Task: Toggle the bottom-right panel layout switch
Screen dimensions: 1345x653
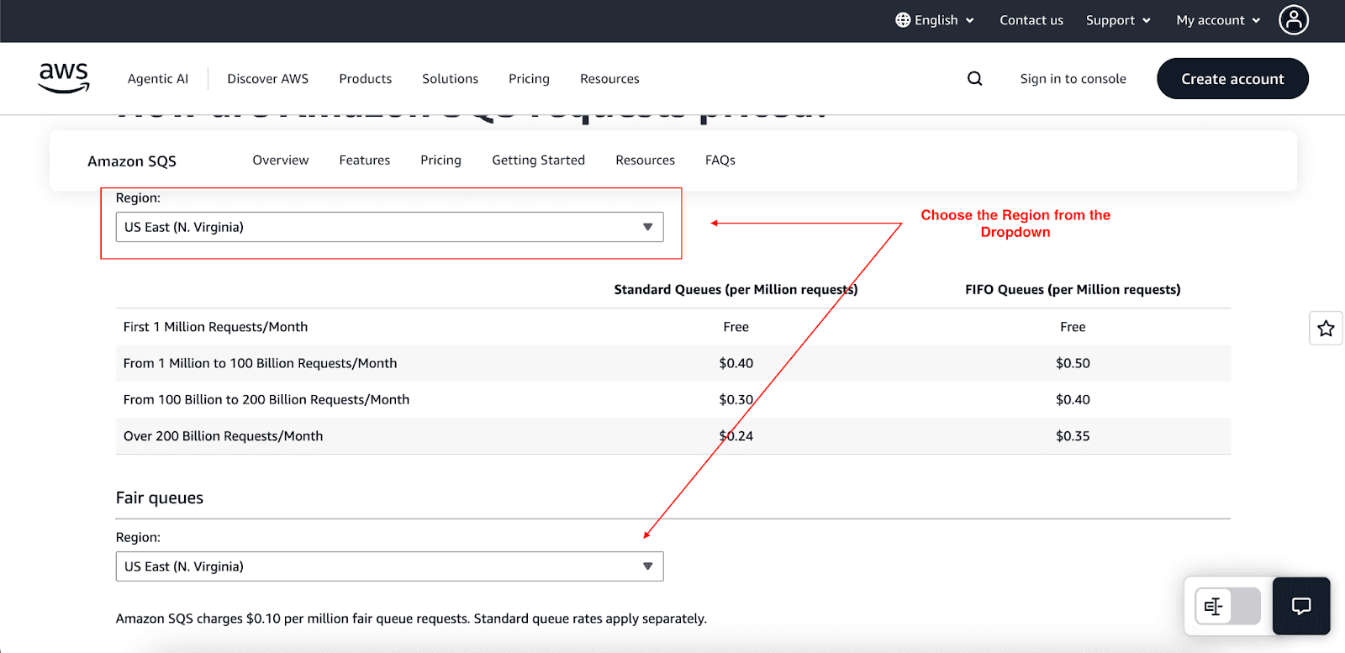Action: (x=1228, y=606)
